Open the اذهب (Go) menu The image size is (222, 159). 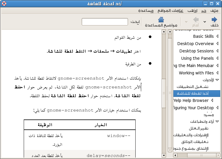192,11
